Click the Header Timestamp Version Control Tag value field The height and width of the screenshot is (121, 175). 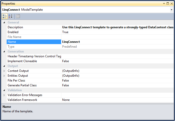click(117, 56)
